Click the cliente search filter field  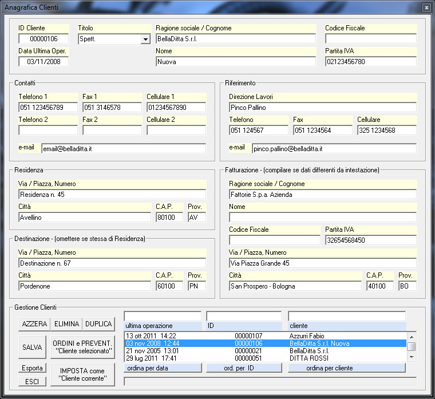click(347, 316)
